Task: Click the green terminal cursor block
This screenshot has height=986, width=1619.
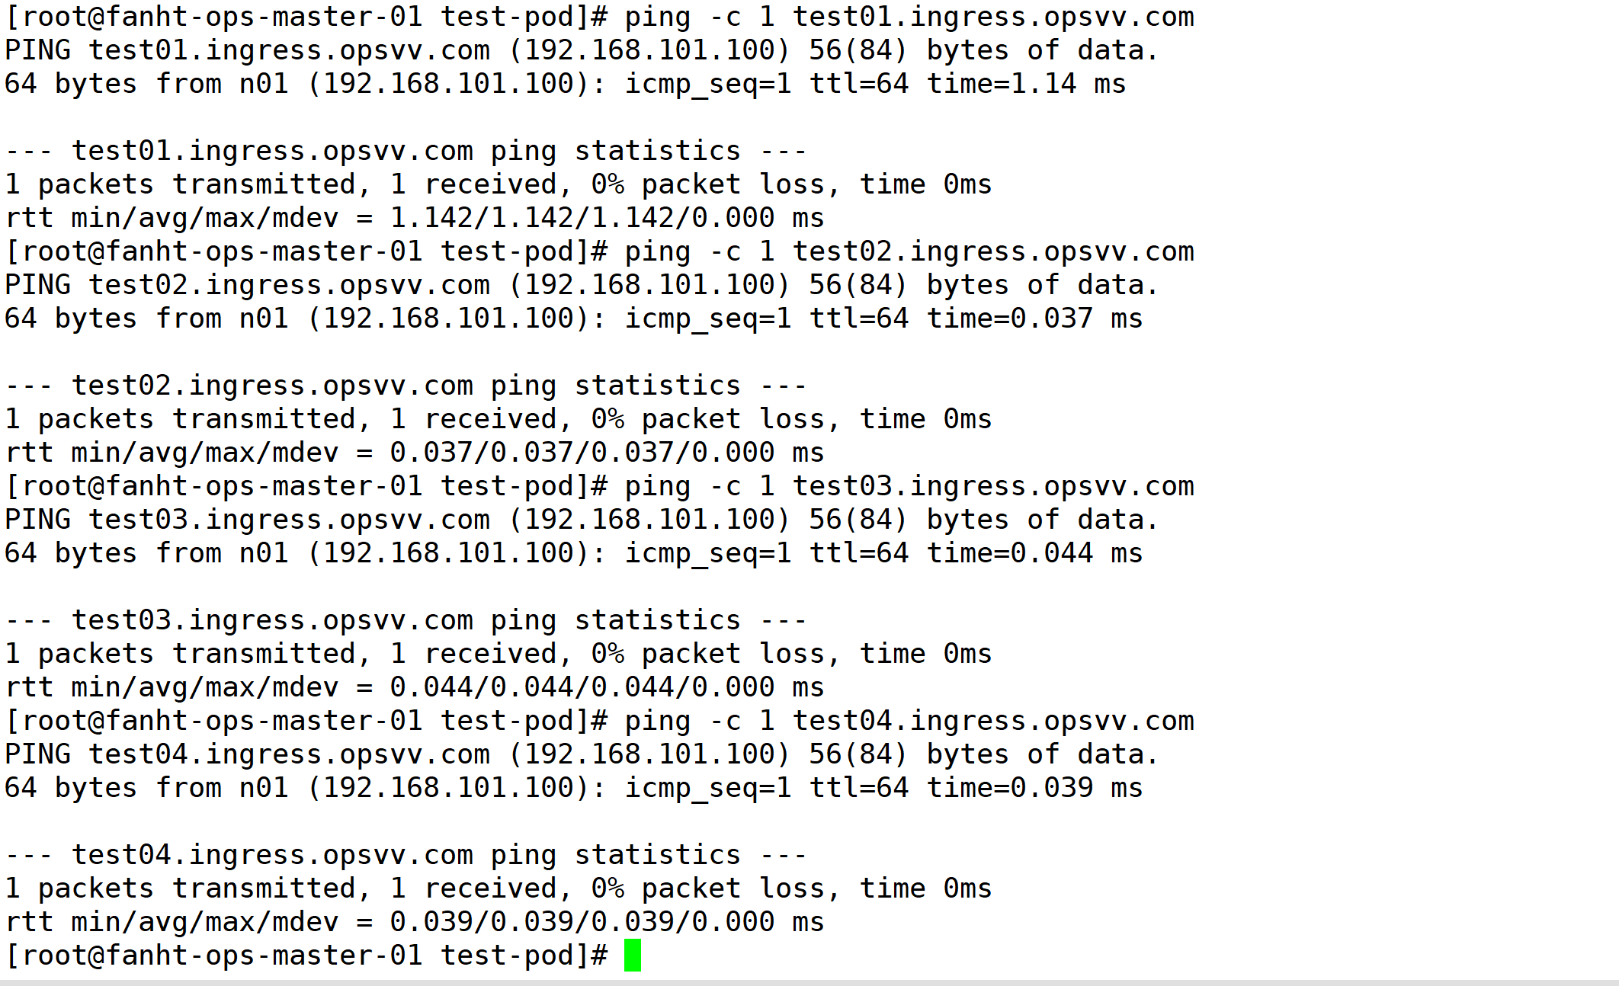Action: tap(633, 956)
